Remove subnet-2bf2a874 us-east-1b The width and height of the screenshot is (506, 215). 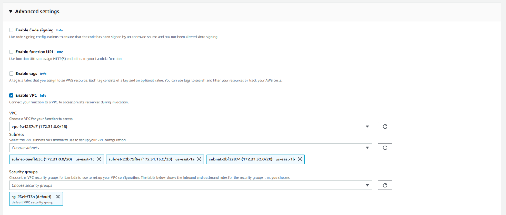tap(300, 159)
